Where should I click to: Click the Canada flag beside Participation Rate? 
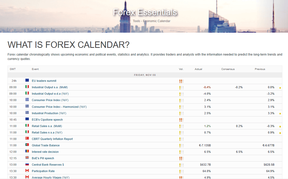[x=27, y=171]
